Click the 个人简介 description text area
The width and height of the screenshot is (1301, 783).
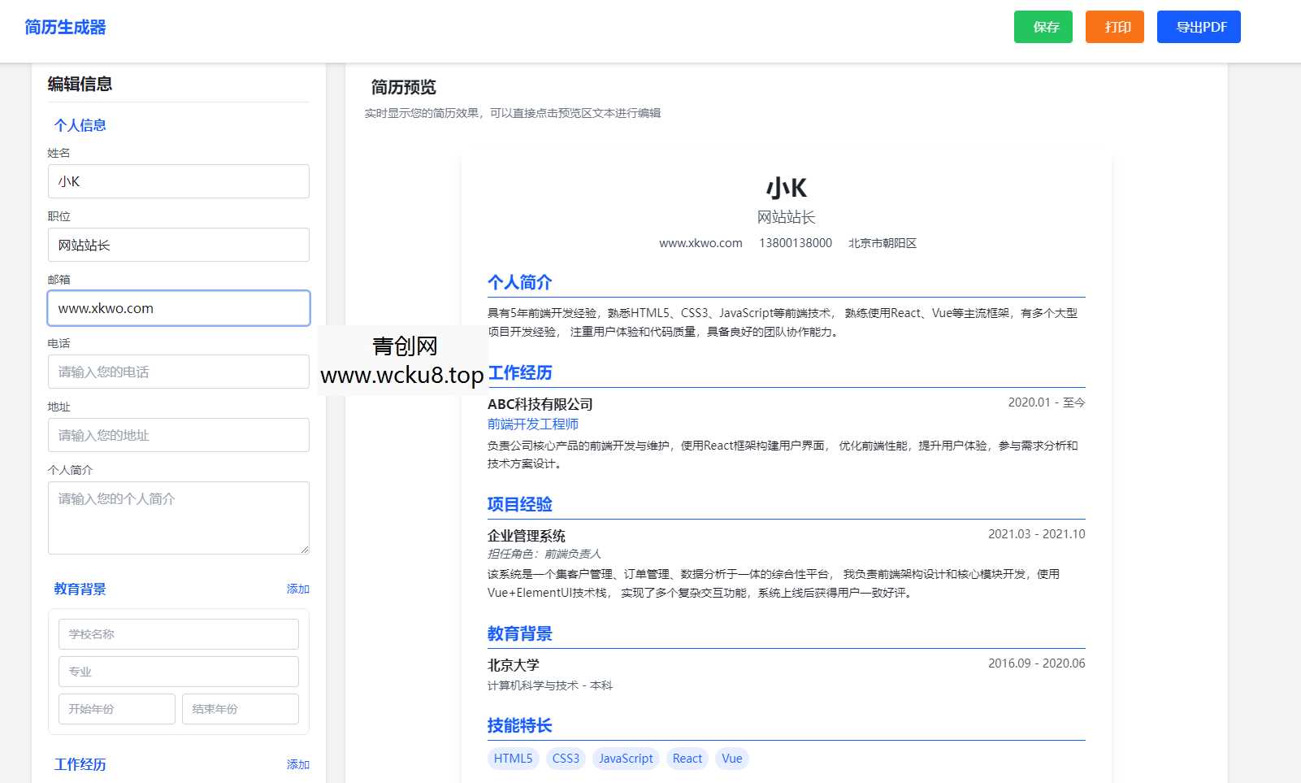point(178,517)
